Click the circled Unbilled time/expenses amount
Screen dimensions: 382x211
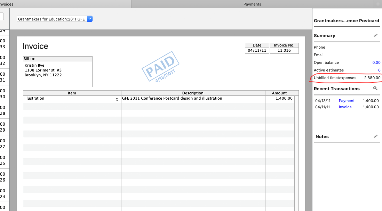tap(372, 78)
